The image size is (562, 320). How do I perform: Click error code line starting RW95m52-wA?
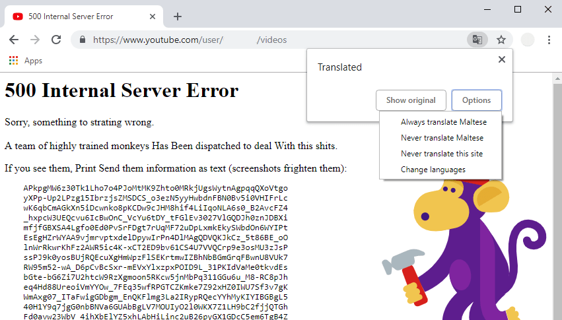[156, 267]
